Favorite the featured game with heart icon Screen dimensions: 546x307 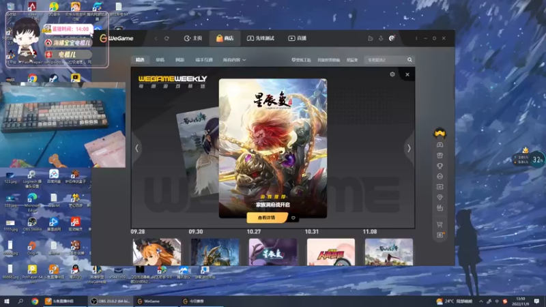(x=293, y=218)
